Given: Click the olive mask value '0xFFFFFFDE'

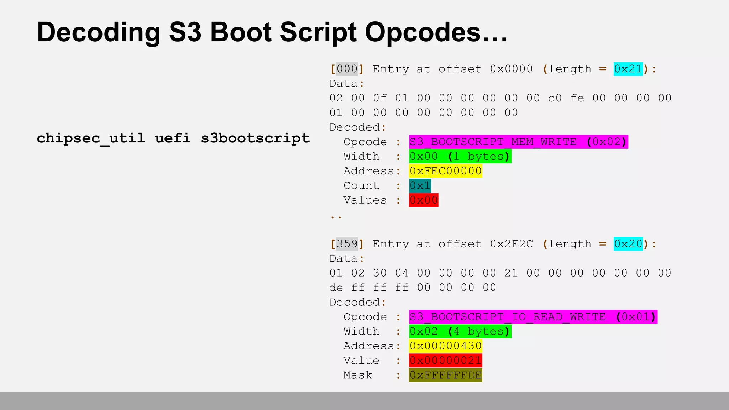Looking at the screenshot, I should pos(446,375).
